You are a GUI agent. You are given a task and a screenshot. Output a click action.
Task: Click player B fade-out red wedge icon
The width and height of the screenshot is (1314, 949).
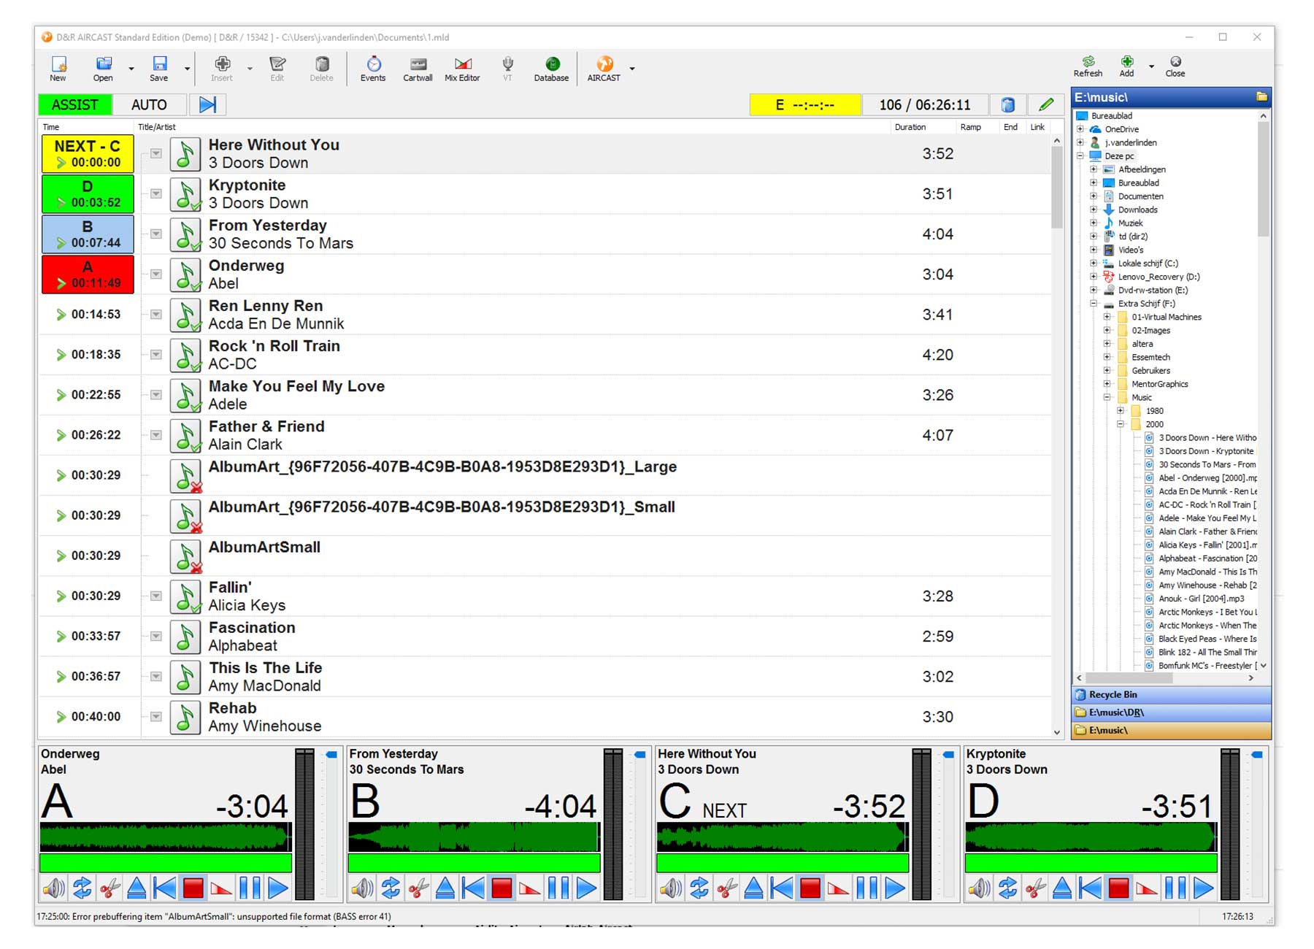click(x=529, y=888)
